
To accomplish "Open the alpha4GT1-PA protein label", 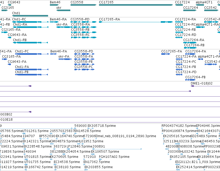I will (209, 57).
